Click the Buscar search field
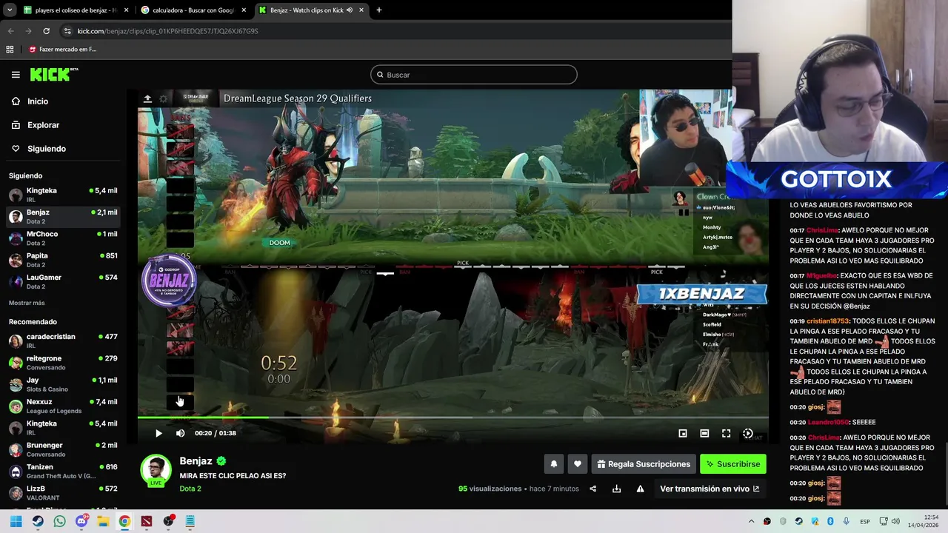The height and width of the screenshot is (533, 948). [474, 75]
